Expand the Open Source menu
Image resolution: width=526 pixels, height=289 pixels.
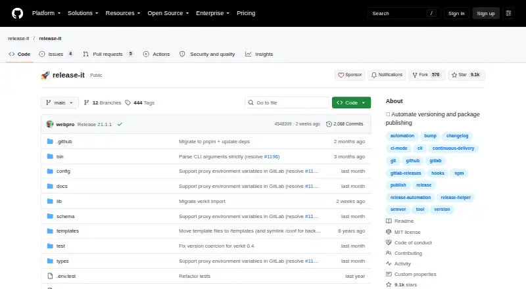(x=168, y=13)
